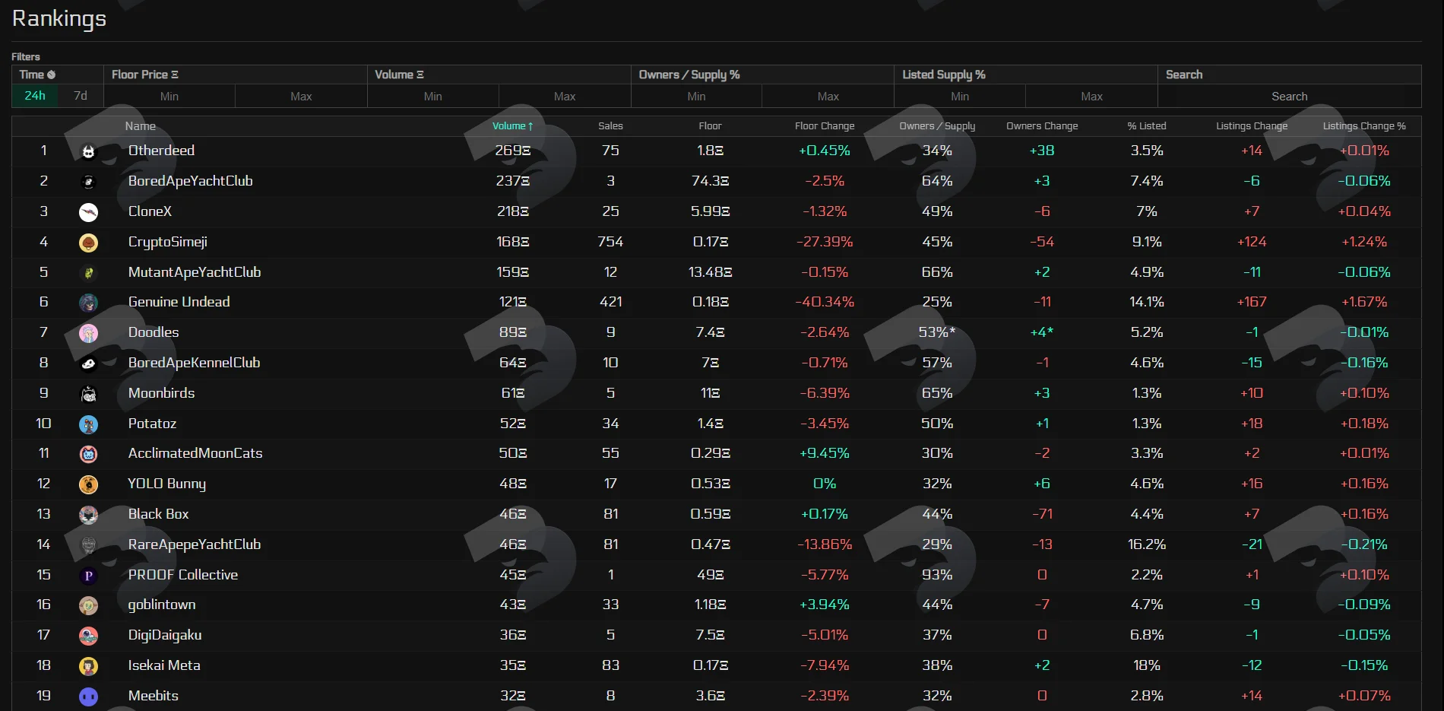Open the DigiDaigaku collection link

165,635
